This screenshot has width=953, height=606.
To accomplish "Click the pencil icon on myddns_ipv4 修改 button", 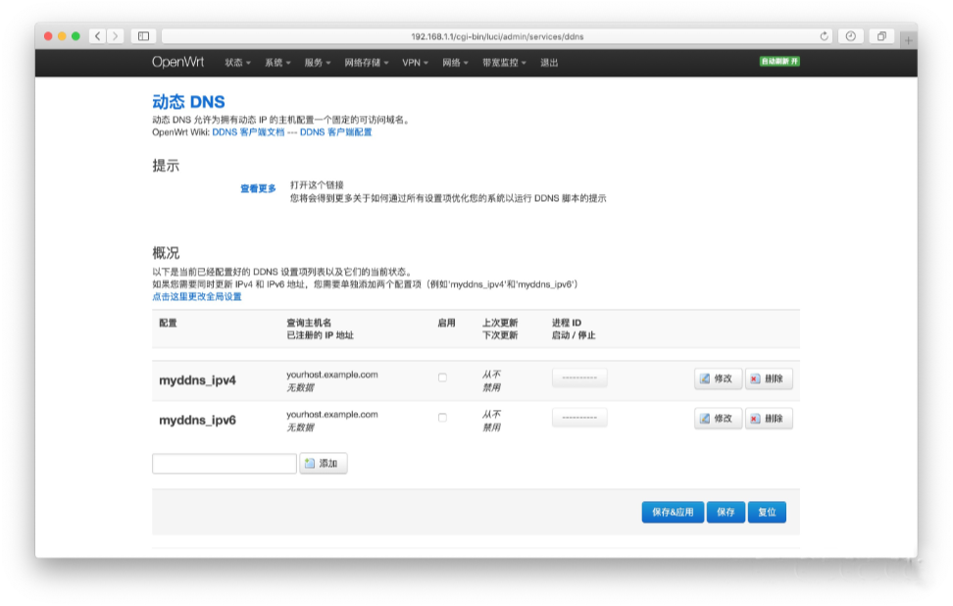I will [703, 379].
